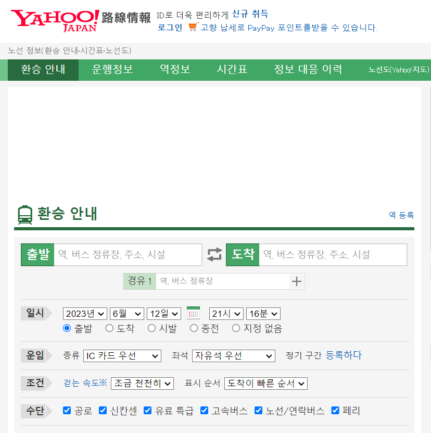
Task: Click the departure station input field
Action: [128, 254]
